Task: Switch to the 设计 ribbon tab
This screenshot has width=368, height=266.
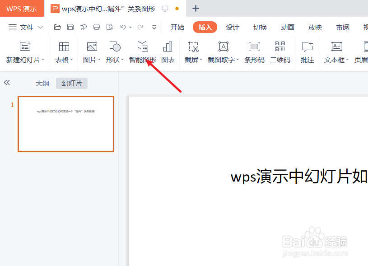Action: click(233, 27)
